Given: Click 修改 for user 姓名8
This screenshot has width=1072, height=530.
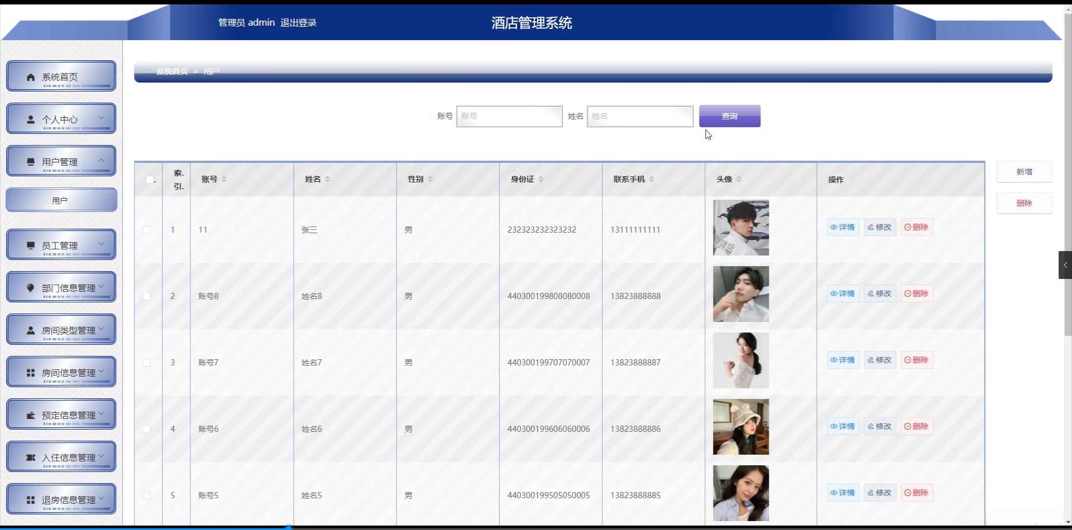Looking at the screenshot, I should [880, 293].
